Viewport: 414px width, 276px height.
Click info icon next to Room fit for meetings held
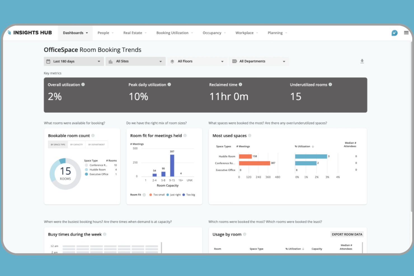tap(185, 136)
